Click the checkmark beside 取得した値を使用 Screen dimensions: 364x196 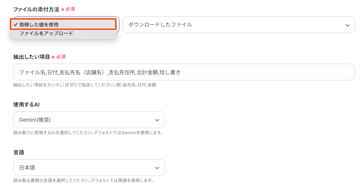point(15,24)
